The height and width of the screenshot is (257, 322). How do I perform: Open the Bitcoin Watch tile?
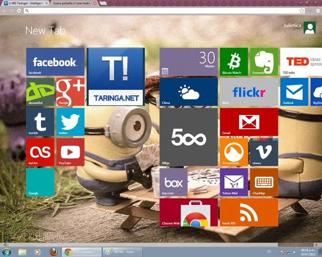[x=234, y=62]
